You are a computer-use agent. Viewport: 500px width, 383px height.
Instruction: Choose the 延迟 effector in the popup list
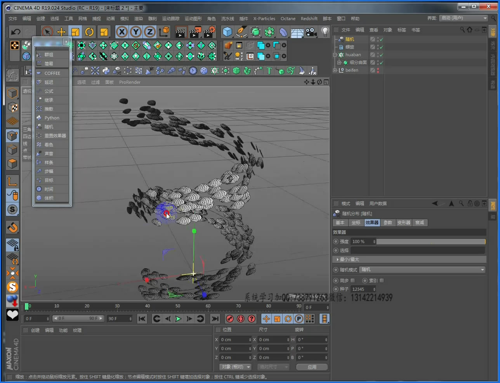(x=52, y=82)
